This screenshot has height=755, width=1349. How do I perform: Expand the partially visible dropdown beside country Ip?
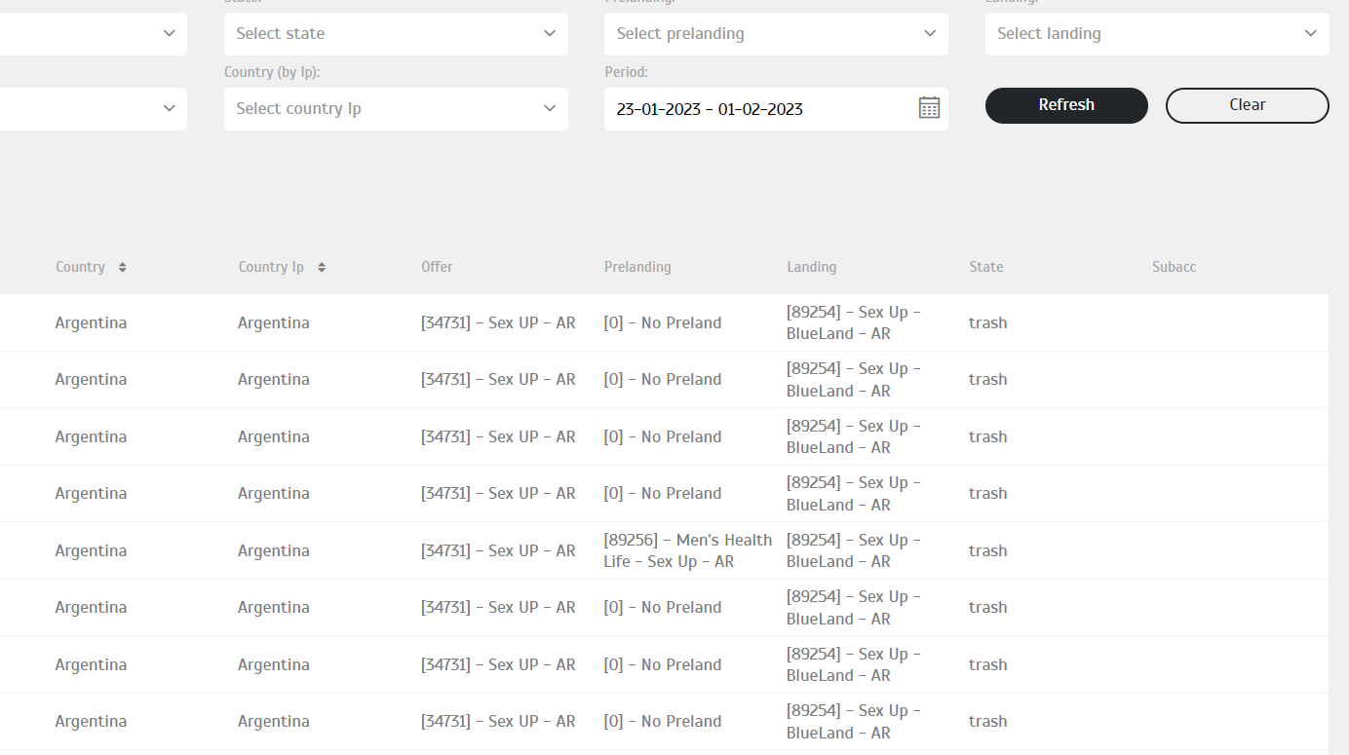tap(94, 108)
